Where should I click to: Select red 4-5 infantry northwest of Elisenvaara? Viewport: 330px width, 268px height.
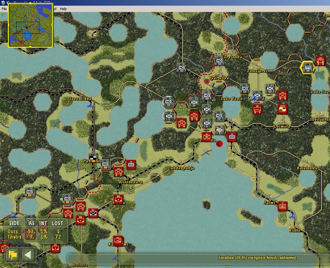click(118, 172)
